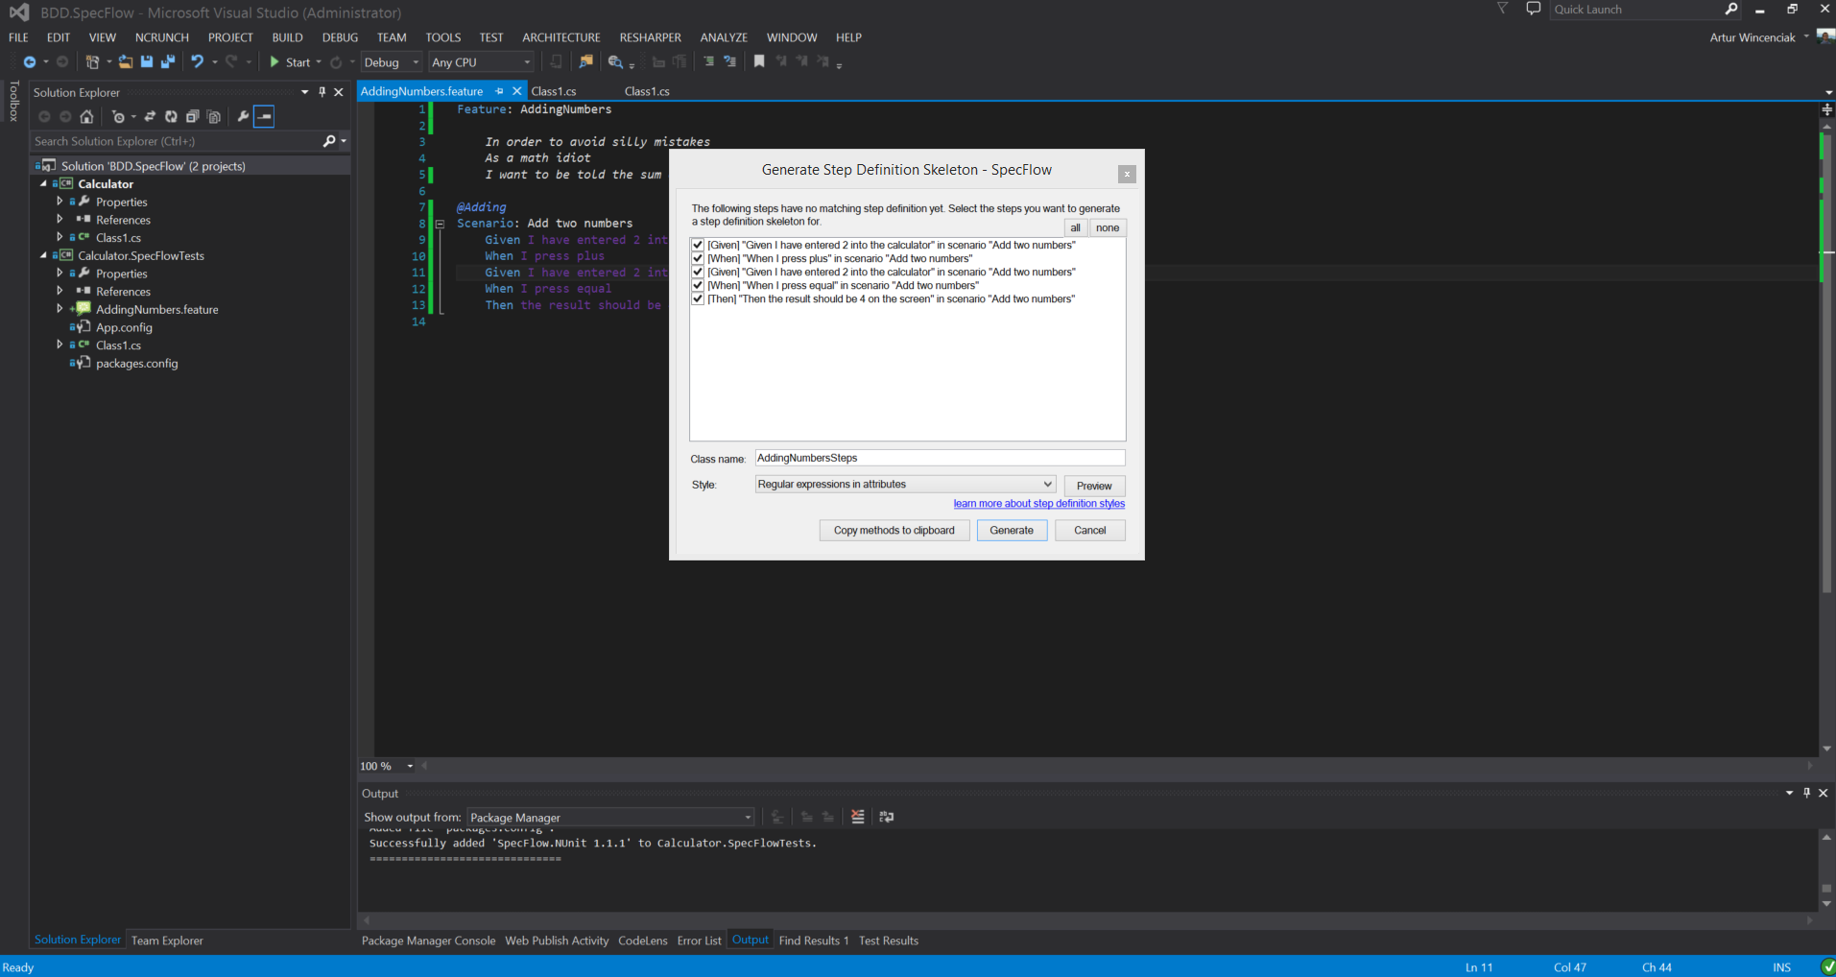Toggle word wrap icon in Output panel
Viewport: 1836px width, 977px height.
(886, 817)
